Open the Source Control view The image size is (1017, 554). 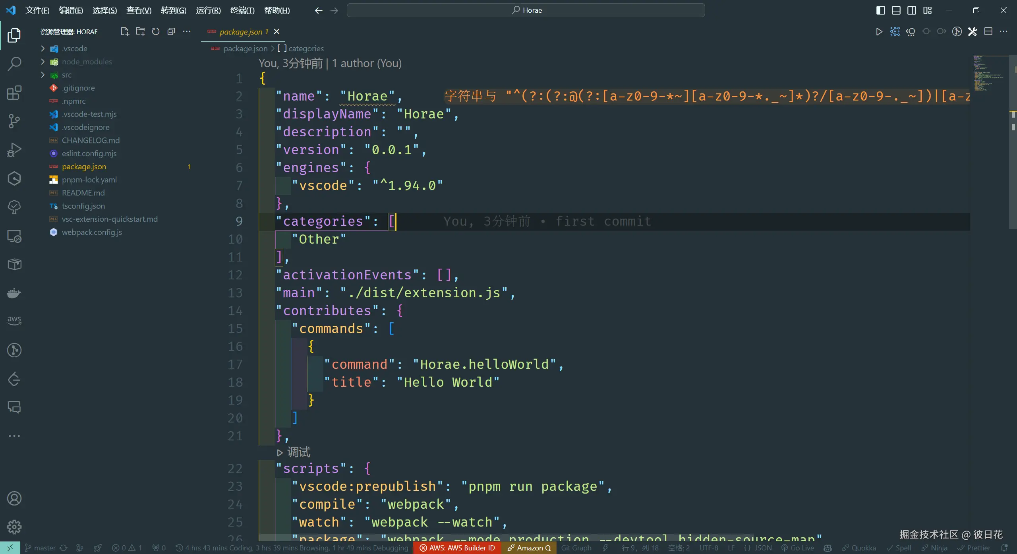click(14, 121)
